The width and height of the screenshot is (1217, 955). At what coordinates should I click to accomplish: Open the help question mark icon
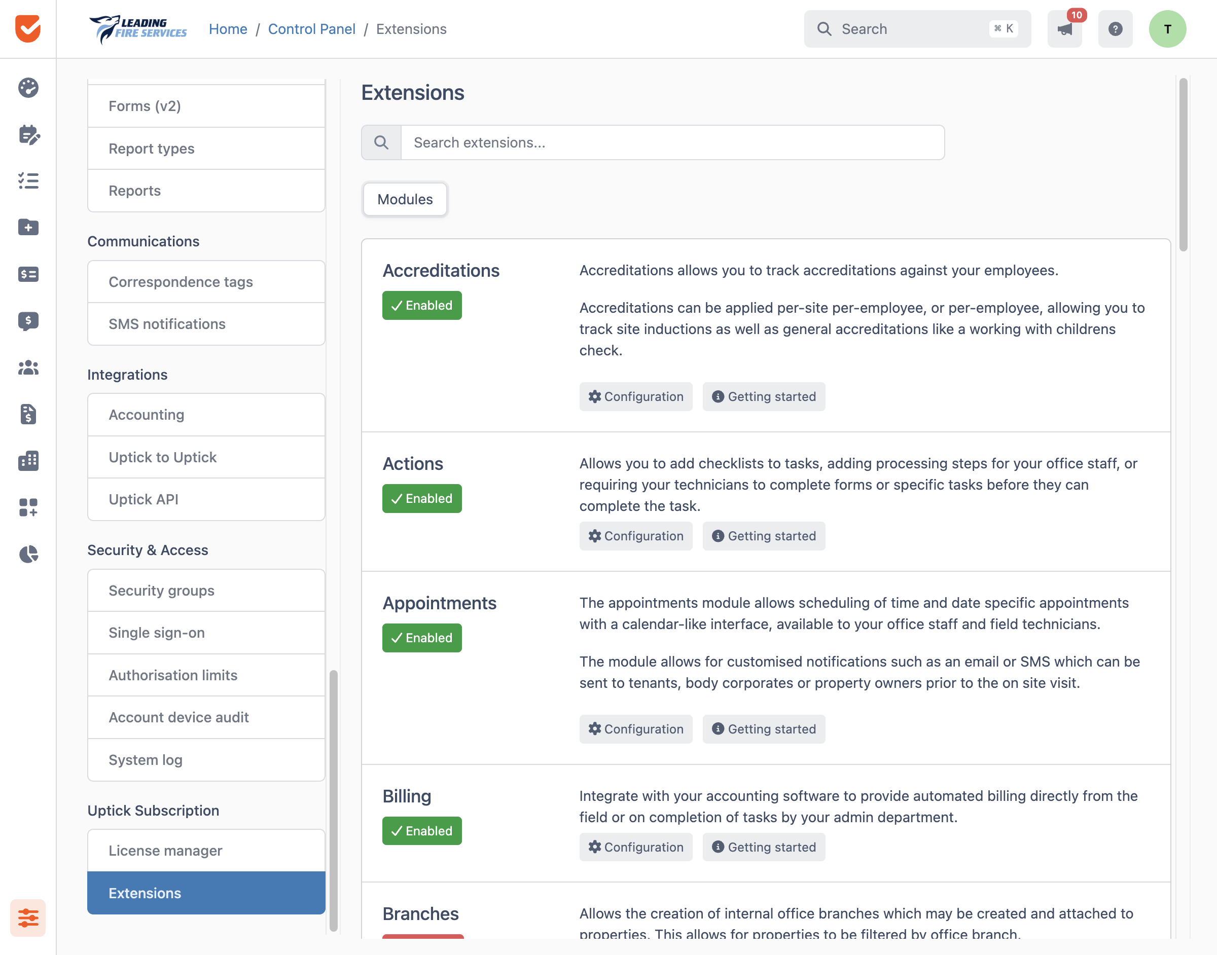1115,28
